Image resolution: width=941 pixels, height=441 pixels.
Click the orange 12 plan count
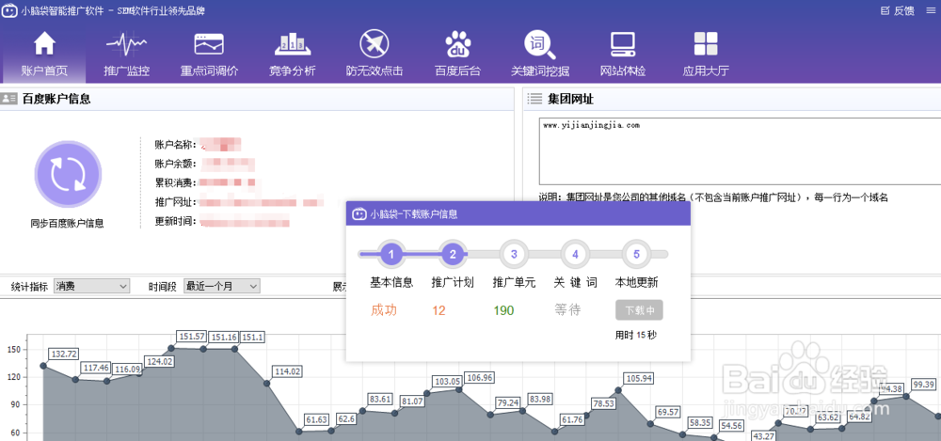click(x=439, y=311)
